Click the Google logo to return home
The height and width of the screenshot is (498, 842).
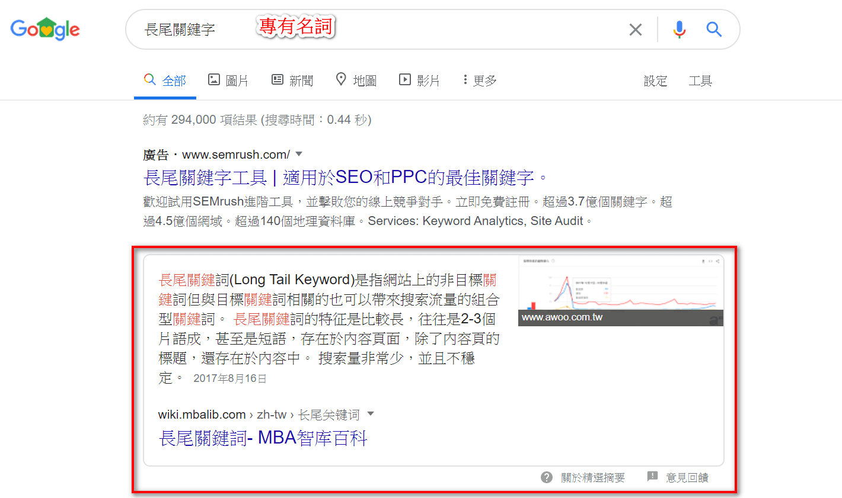tap(44, 28)
